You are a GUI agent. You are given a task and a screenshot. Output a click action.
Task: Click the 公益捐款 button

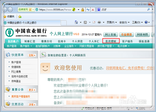click(x=126, y=35)
